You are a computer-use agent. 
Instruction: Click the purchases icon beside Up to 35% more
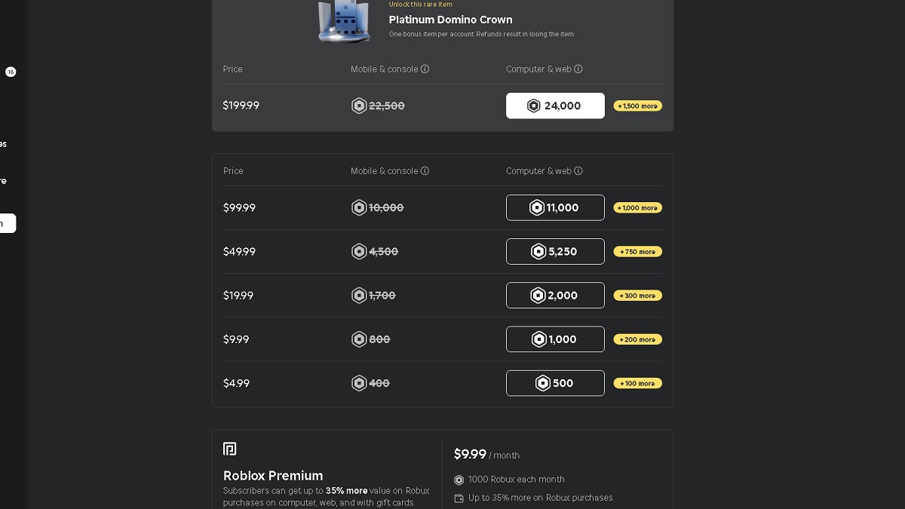click(x=459, y=498)
